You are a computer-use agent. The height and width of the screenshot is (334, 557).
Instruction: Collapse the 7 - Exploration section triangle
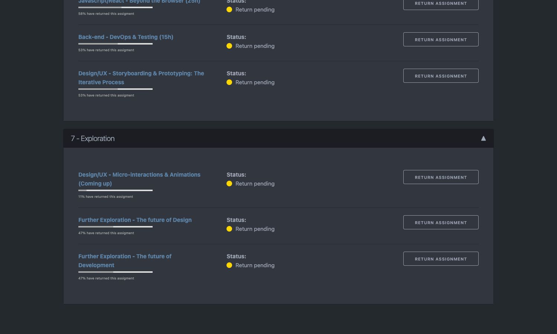[x=483, y=138]
